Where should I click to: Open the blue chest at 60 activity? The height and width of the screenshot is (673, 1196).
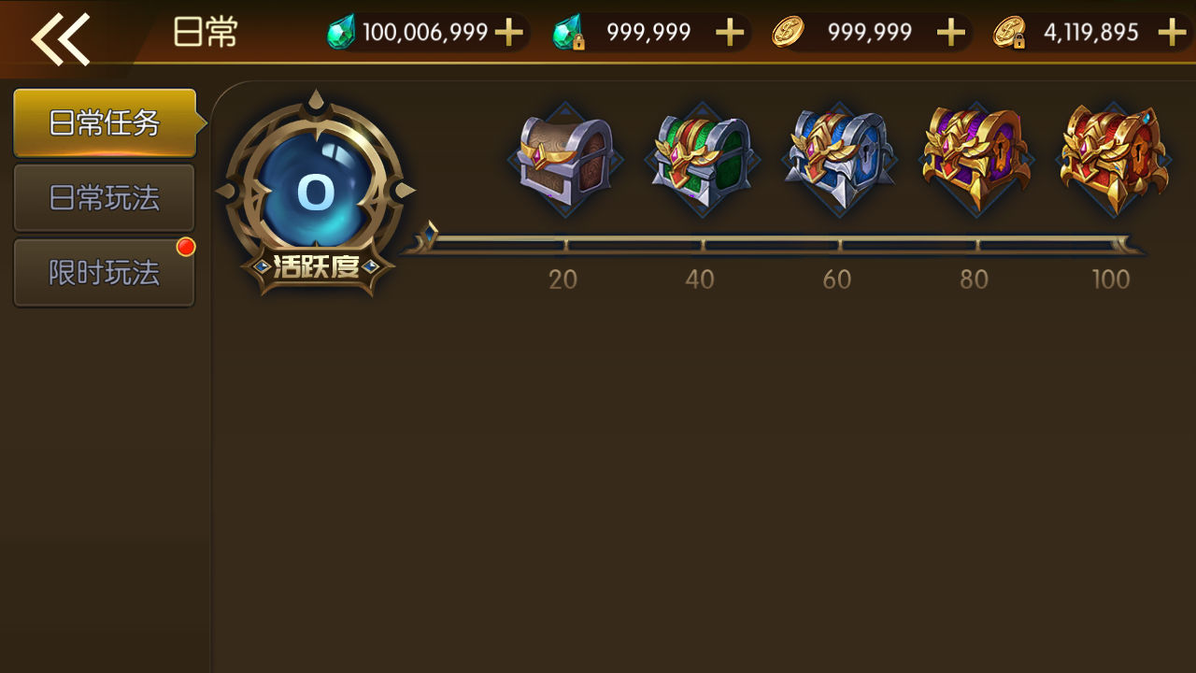(x=839, y=159)
